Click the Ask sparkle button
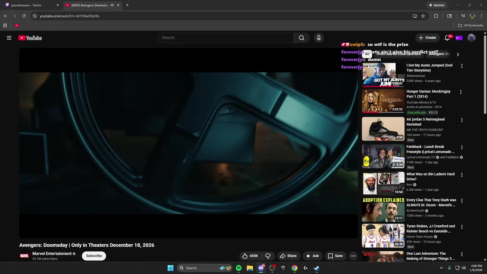This screenshot has height=274, width=487. [312, 256]
